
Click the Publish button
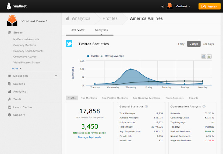point(209,6)
